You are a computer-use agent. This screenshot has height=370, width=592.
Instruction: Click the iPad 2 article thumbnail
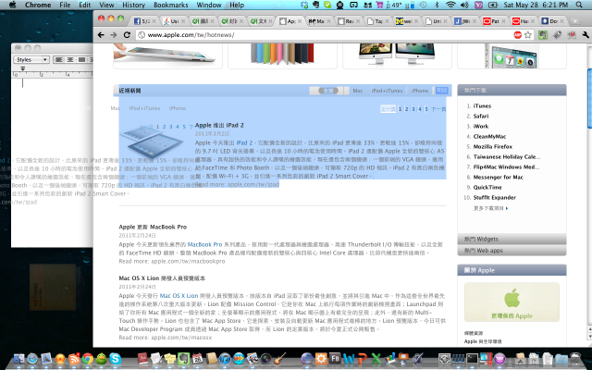[153, 142]
